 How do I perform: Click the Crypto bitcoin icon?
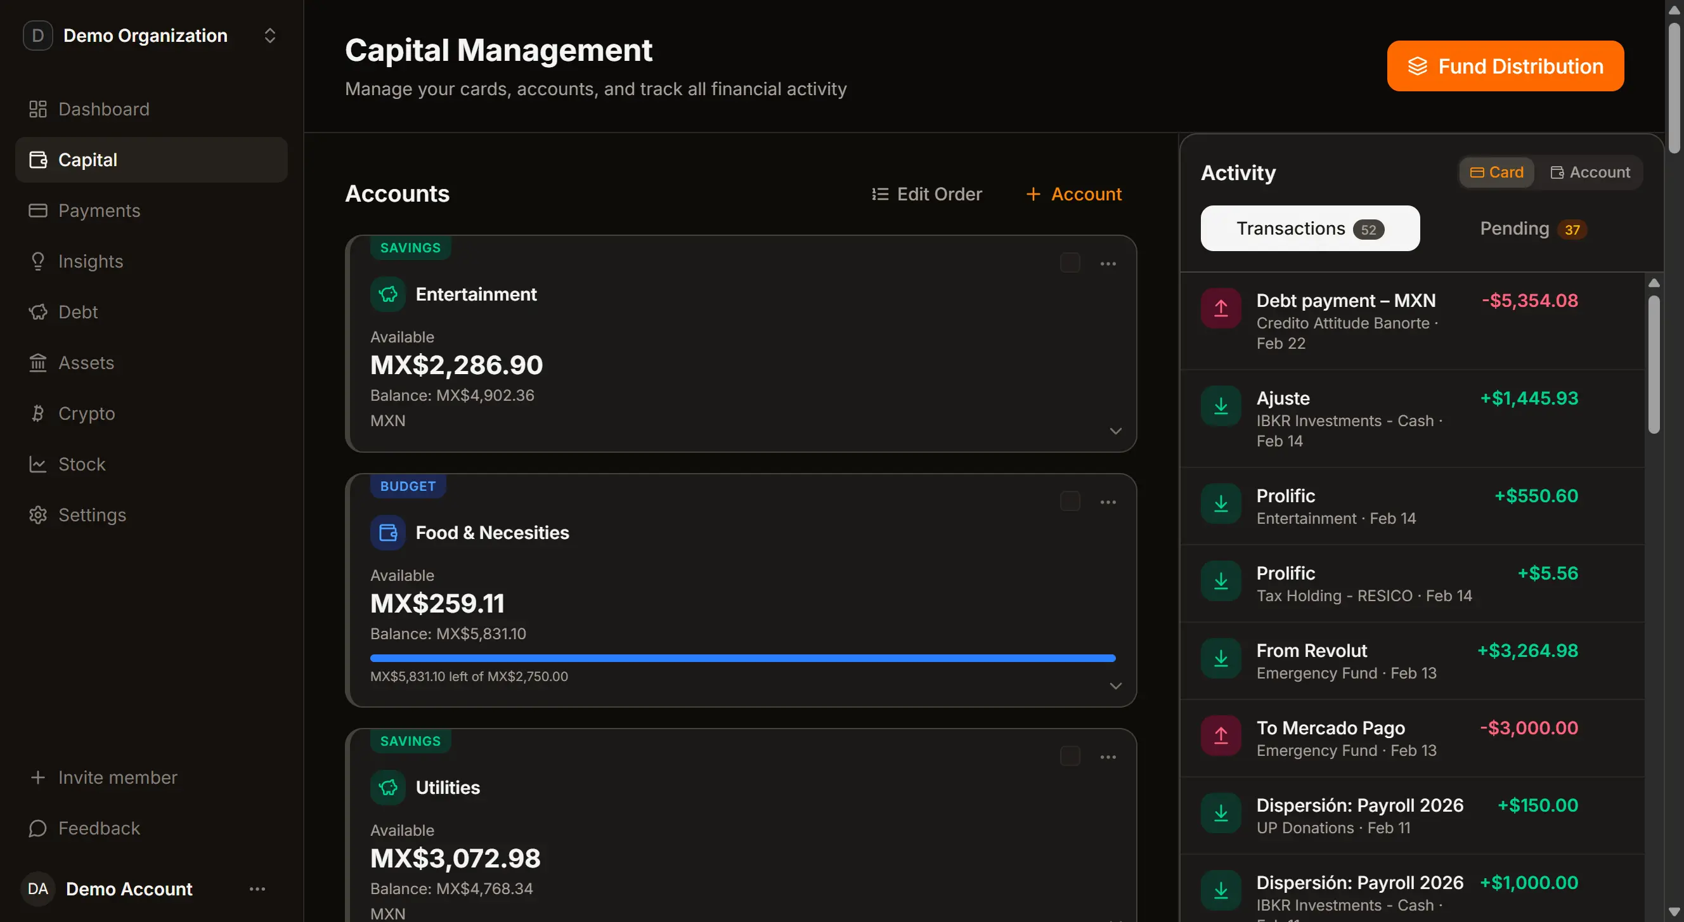click(x=38, y=413)
